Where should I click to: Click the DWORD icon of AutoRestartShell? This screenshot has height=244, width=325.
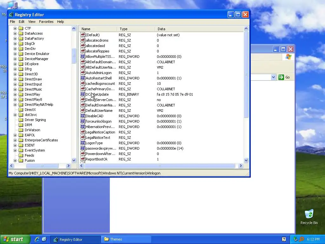pos(83,78)
